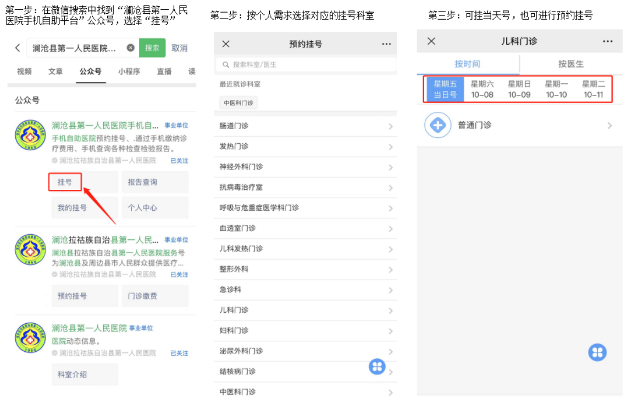Expand the 急诊科 row chevron
627x405 pixels.
tap(390, 290)
